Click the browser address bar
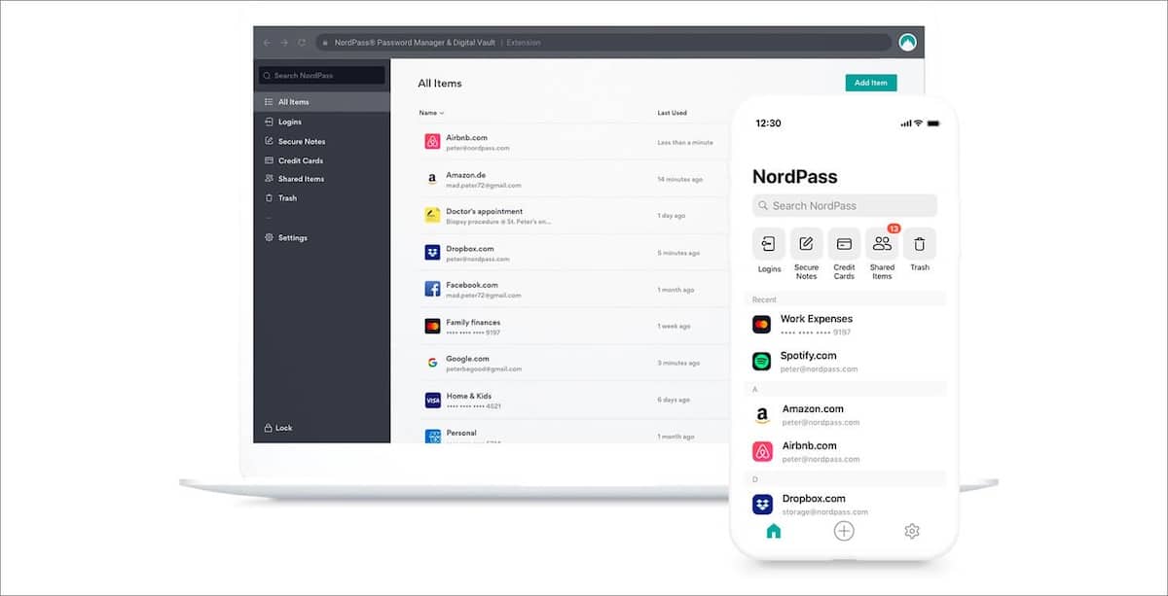 click(x=603, y=43)
